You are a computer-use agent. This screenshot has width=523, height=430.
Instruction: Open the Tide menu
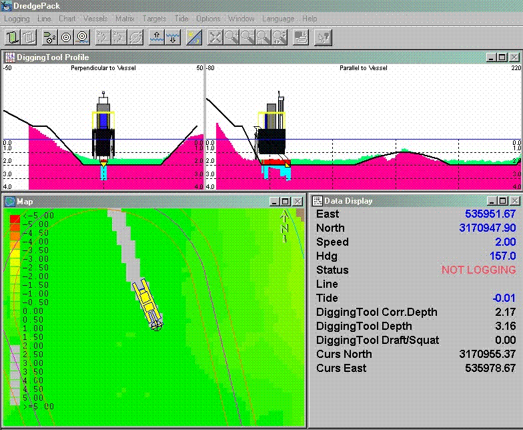pyautogui.click(x=181, y=19)
